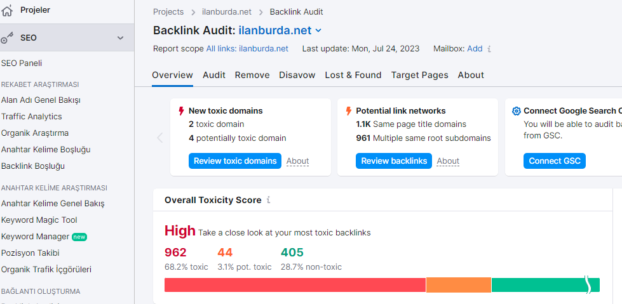Click the green non-toxic bar segment
Screen dimensions: 622x304
point(545,285)
